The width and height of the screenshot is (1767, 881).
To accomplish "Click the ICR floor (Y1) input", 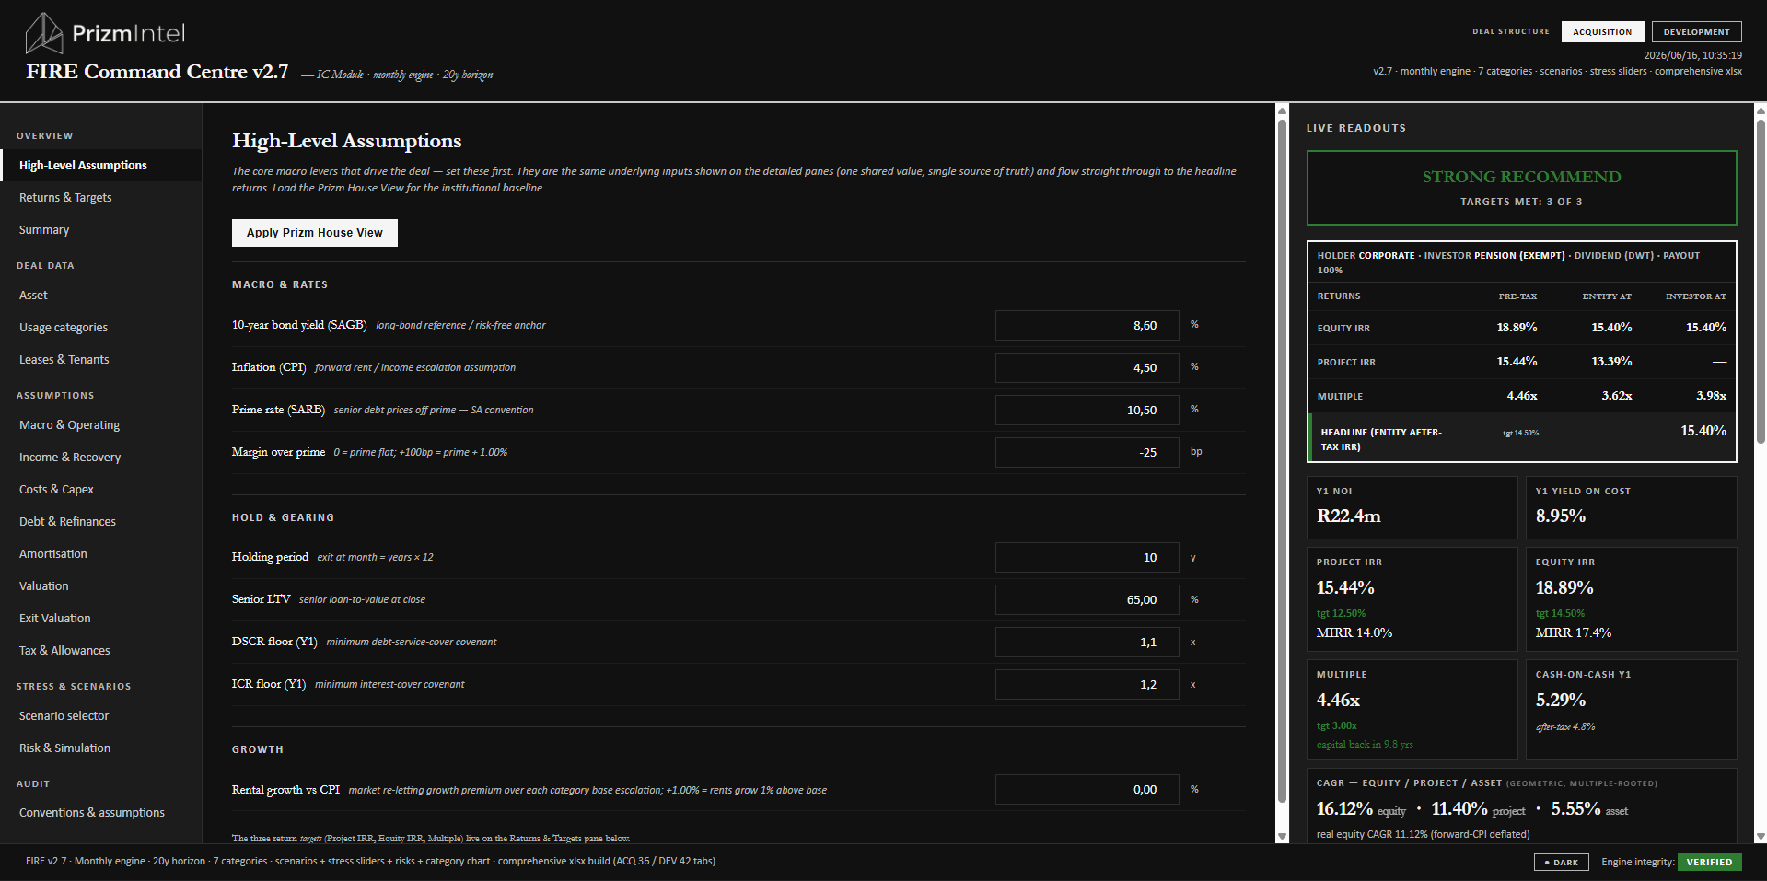I will (1087, 685).
